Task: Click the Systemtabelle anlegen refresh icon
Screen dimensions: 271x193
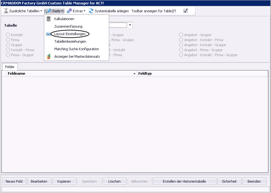Action: [91, 11]
